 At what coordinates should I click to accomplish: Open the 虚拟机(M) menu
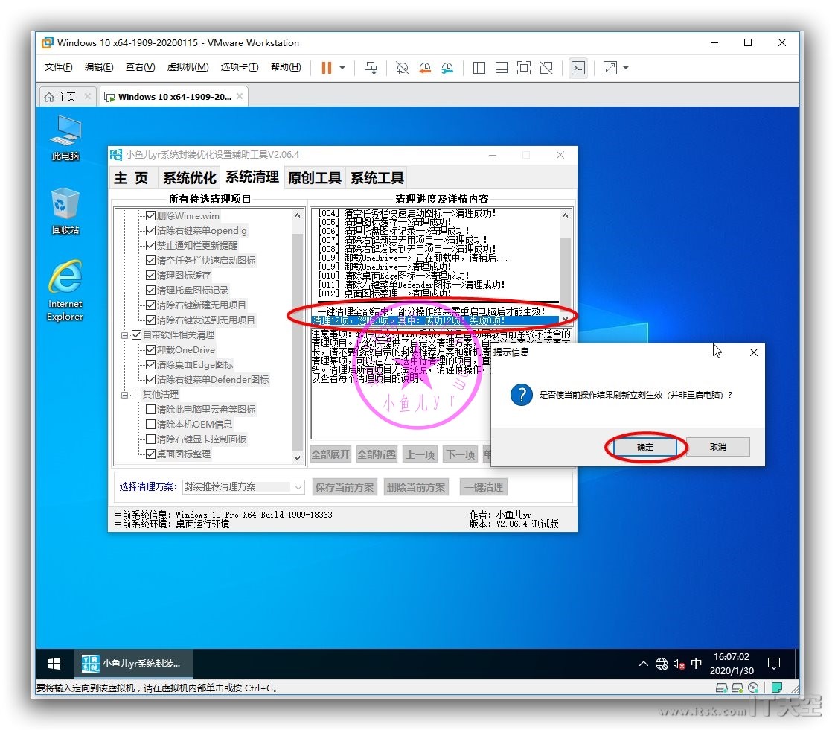[x=188, y=66]
